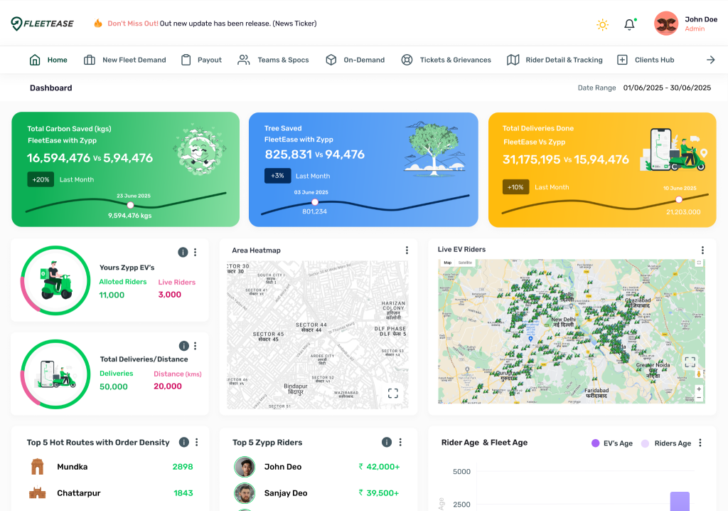Screen dimensions: 728x511
Task: Click Deliveries 50,000 value
Action: (114, 386)
